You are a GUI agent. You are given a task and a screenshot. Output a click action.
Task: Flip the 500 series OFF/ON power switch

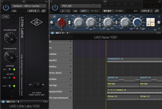37,85
